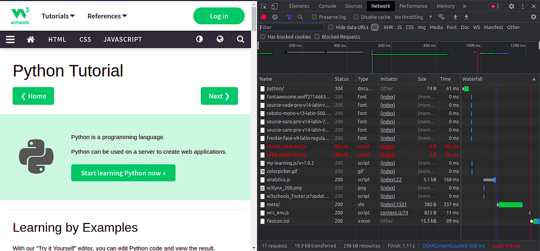Check the Blocked Requests checkbox
This screenshot has width=540, height=251.
pyautogui.click(x=317, y=37)
